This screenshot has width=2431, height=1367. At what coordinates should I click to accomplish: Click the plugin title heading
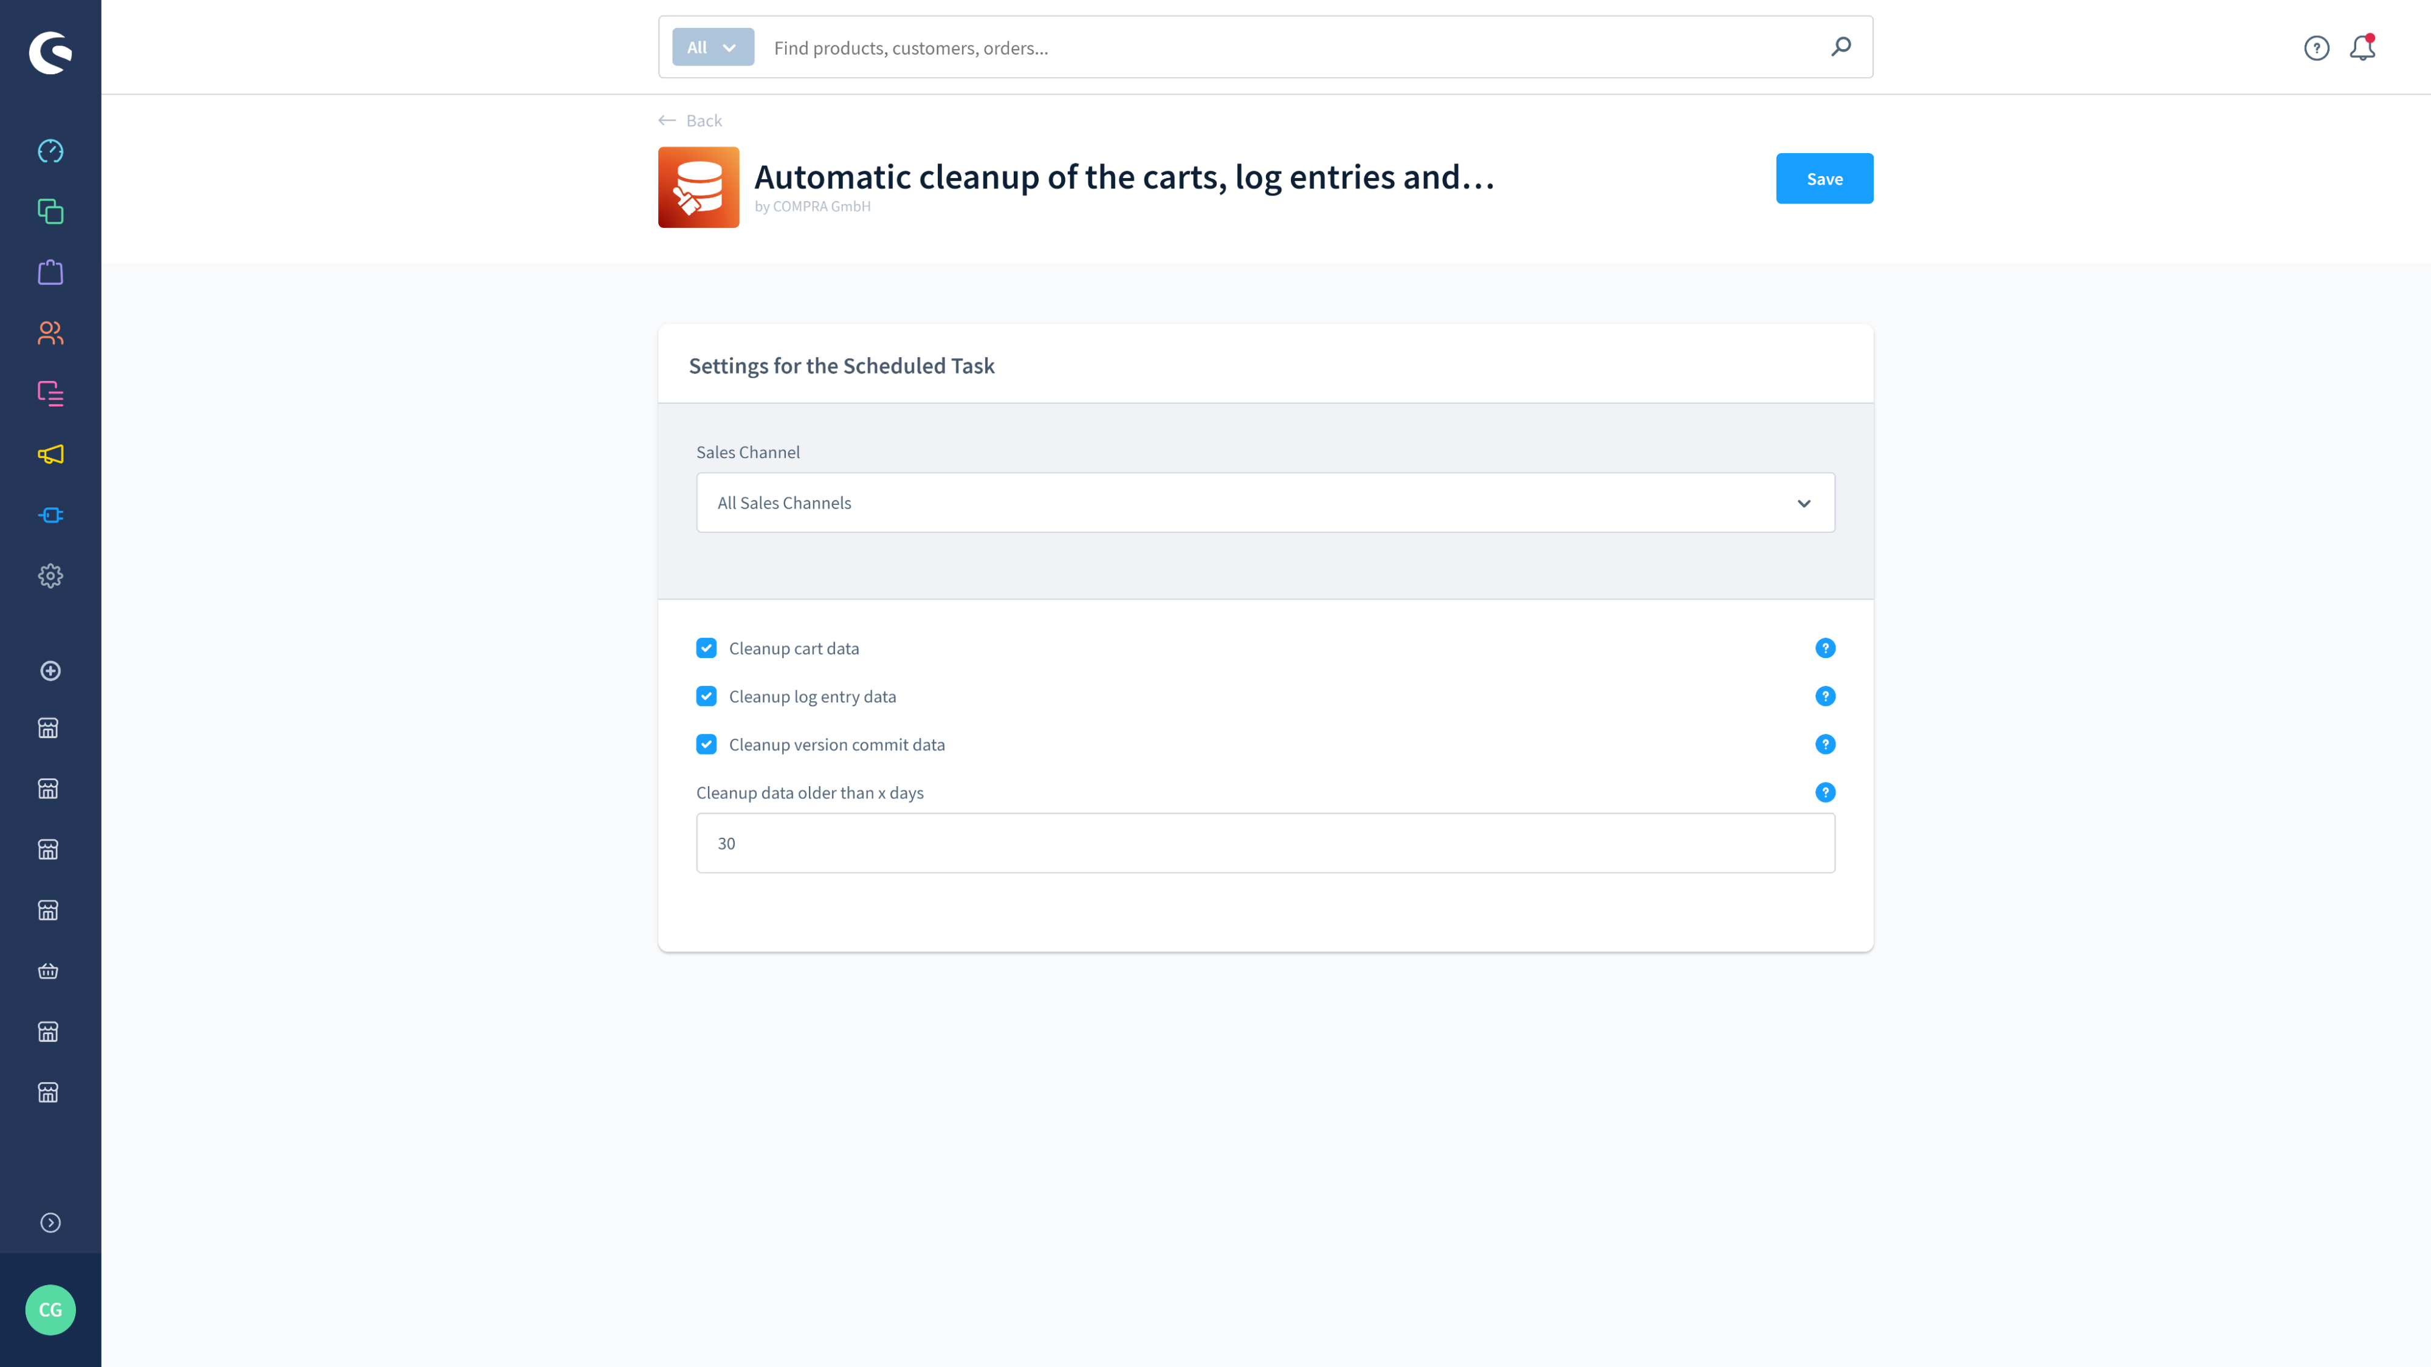click(x=1124, y=176)
